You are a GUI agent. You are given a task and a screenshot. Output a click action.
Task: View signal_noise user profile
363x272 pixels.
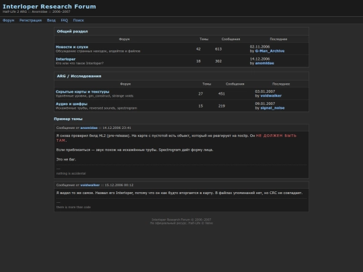click(272, 108)
